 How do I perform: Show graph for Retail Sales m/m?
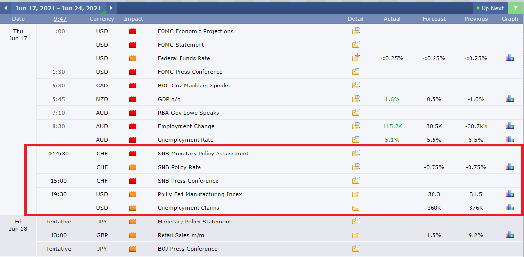[509, 235]
